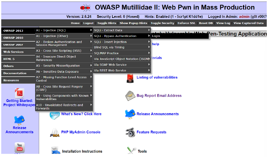Screen dimensions: 268x158
Task: Open the Project Whitepaper PDF icon
Action: [x=19, y=93]
